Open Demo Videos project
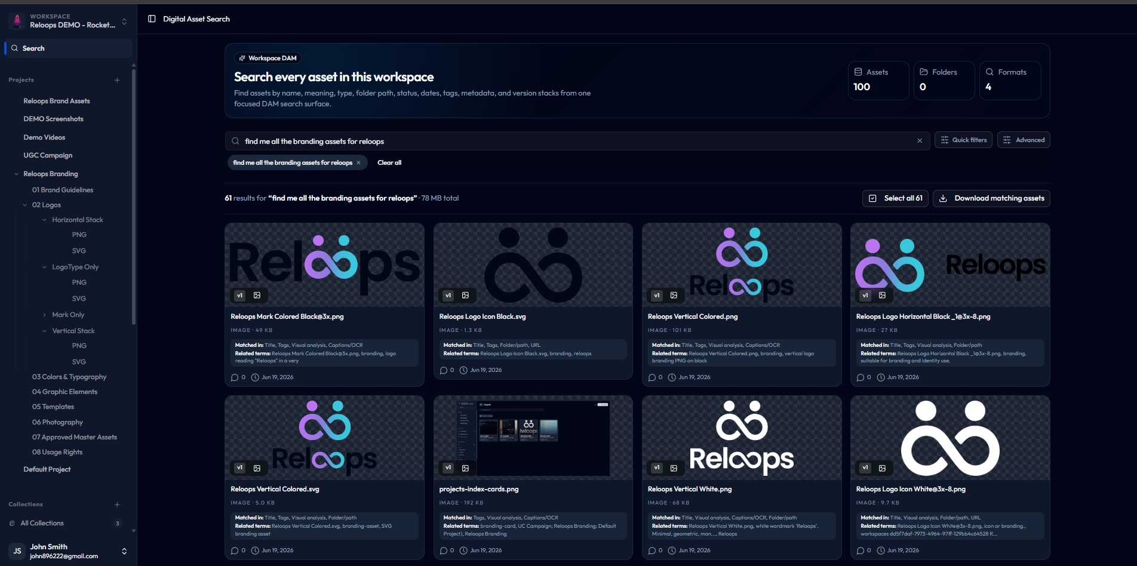Image resolution: width=1137 pixels, height=566 pixels. 44,137
